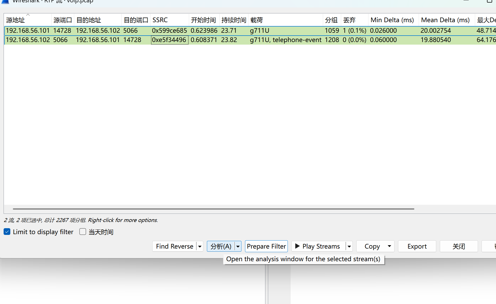The height and width of the screenshot is (304, 496).
Task: Select stream row with SSRC 0x599ce685
Action: pyautogui.click(x=169, y=31)
